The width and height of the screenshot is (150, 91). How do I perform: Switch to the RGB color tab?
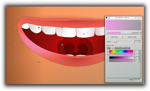pyautogui.click(x=108, y=48)
